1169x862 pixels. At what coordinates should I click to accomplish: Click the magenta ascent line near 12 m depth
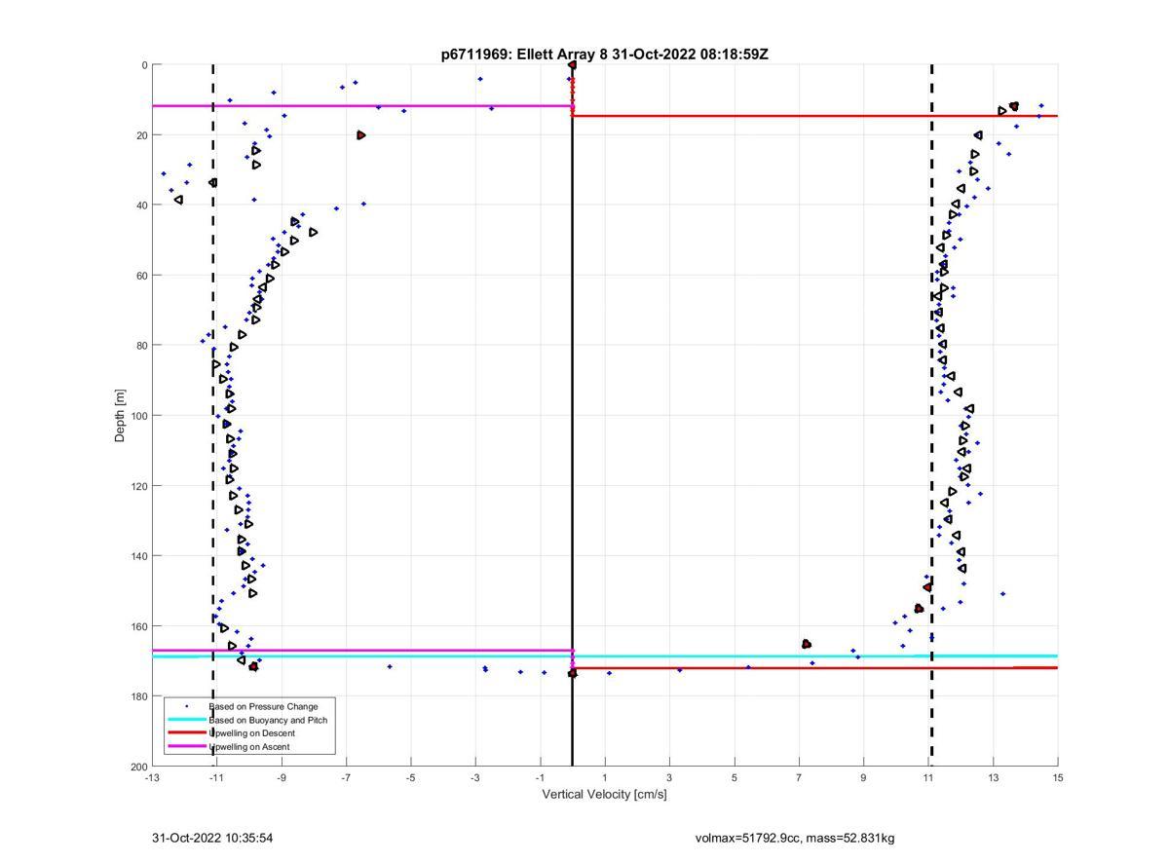[x=361, y=106]
